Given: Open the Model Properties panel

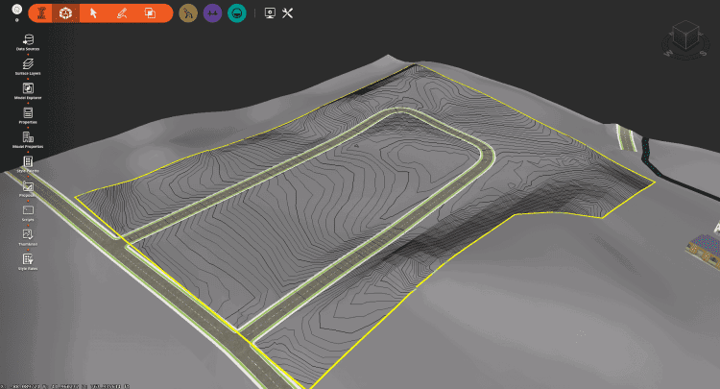Looking at the screenshot, I should (28, 138).
